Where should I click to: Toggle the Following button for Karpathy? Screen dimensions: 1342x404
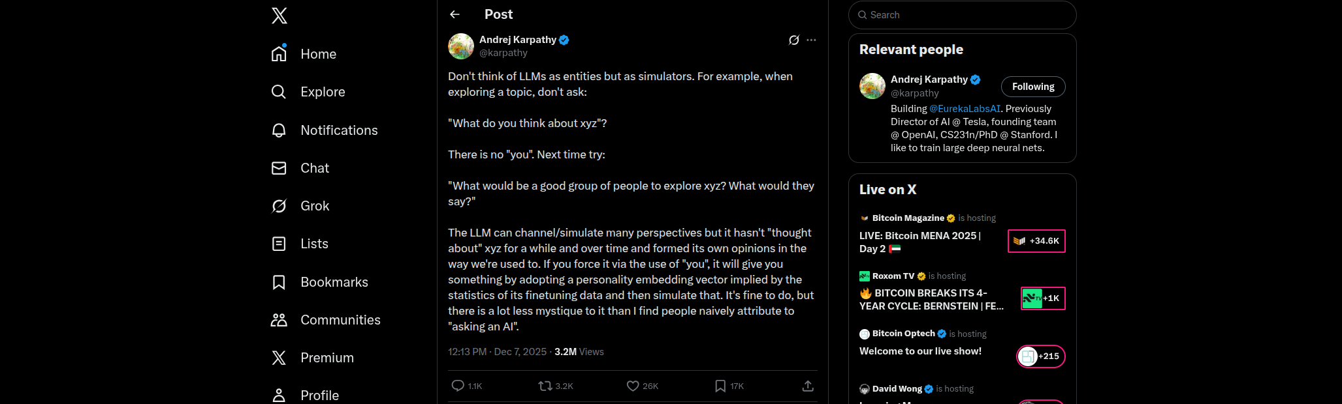point(1032,87)
